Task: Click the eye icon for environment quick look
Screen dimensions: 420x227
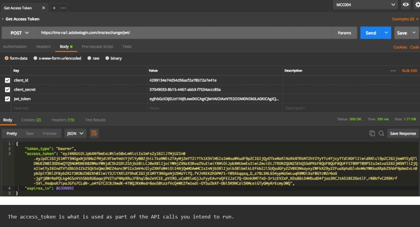Action: tap(406, 5)
